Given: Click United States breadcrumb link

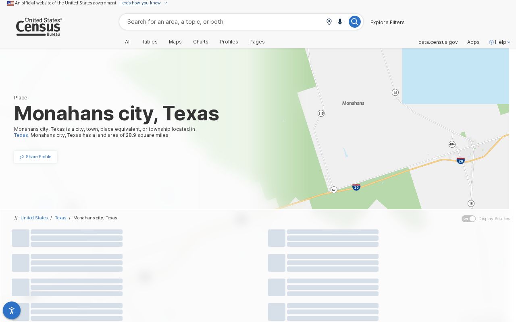Looking at the screenshot, I should pos(34,218).
